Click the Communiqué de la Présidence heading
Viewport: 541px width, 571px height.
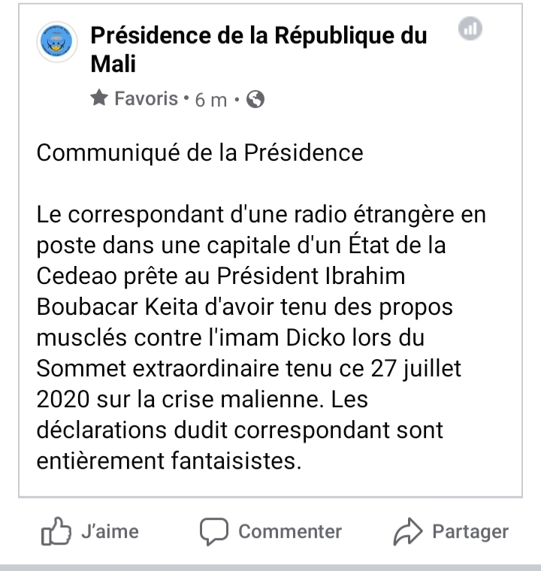(x=200, y=153)
